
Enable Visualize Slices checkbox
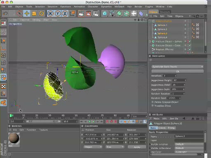click(x=152, y=106)
